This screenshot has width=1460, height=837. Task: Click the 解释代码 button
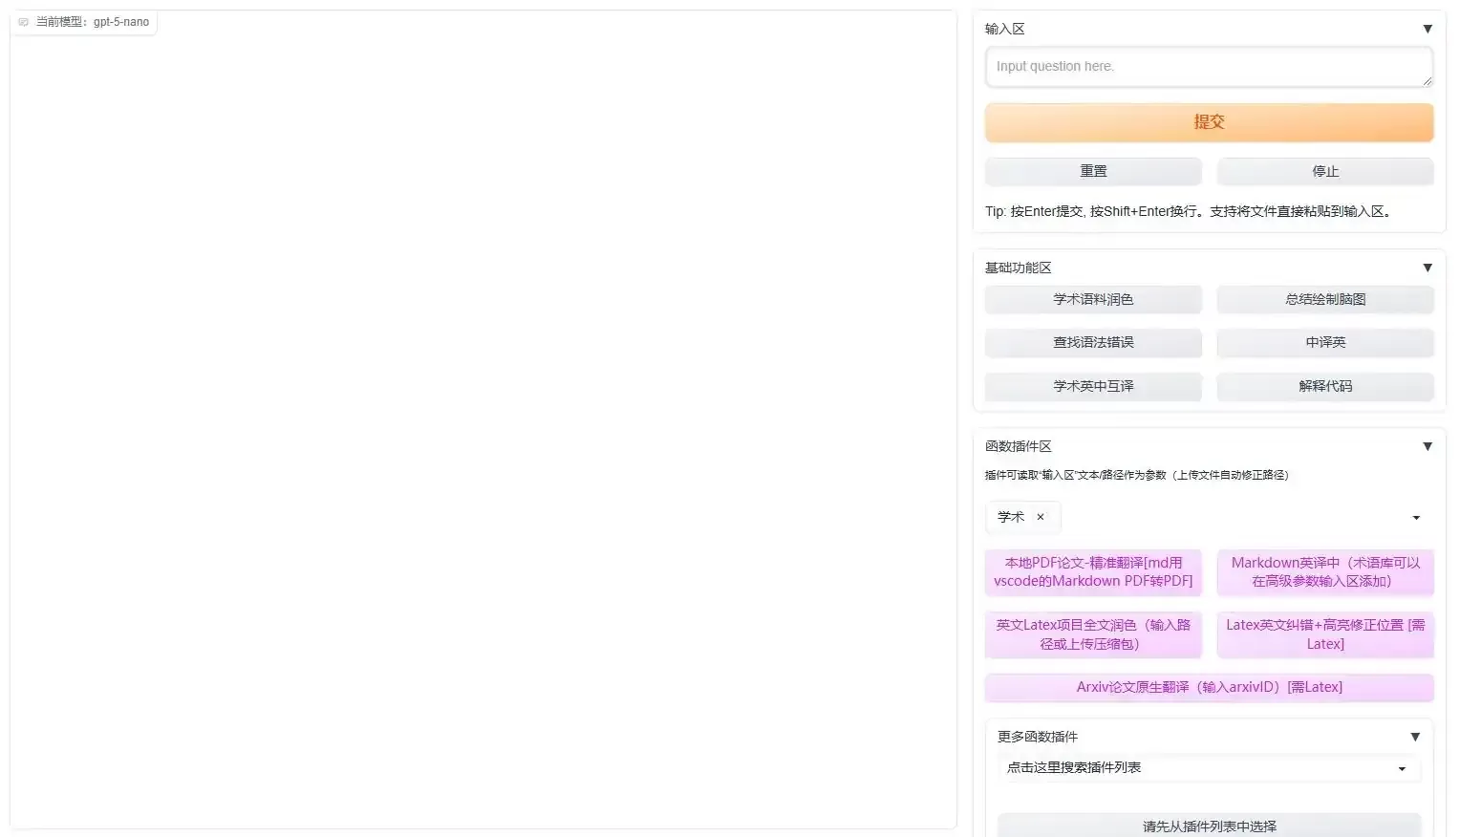point(1325,386)
